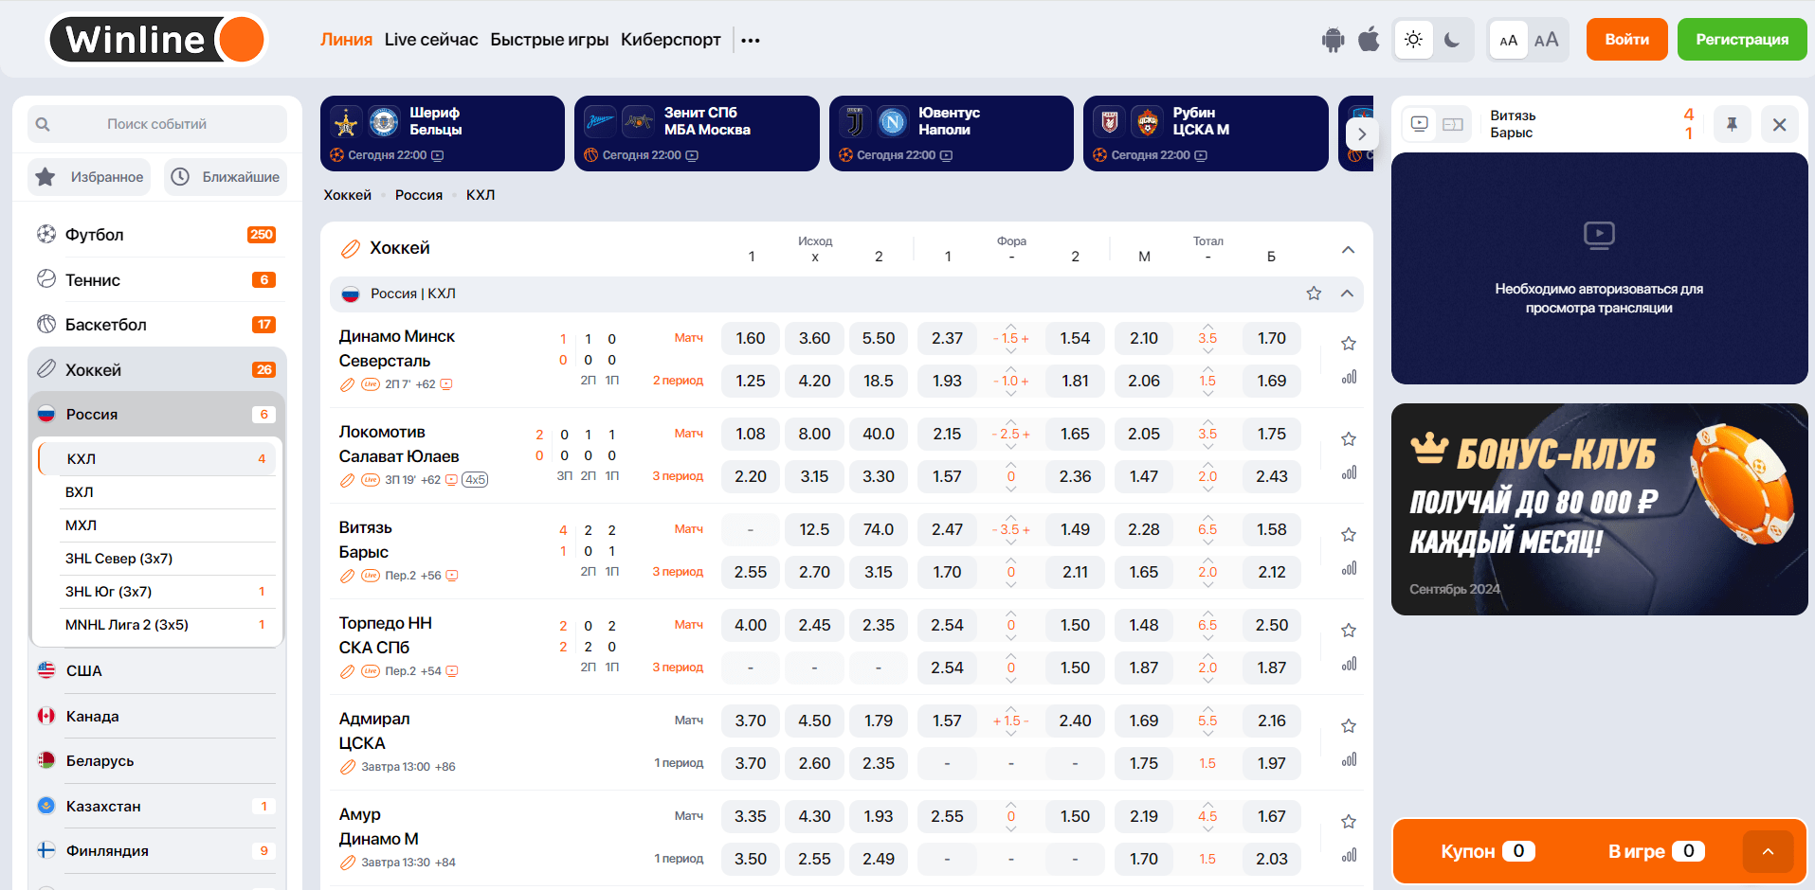Switch player panel to video view icon
The height and width of the screenshot is (890, 1815).
point(1420,123)
